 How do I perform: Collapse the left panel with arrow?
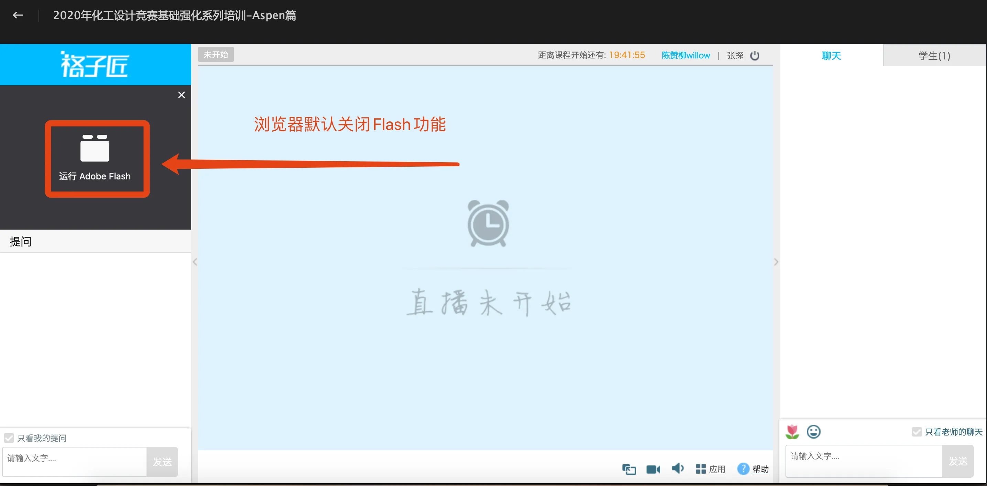pyautogui.click(x=195, y=262)
